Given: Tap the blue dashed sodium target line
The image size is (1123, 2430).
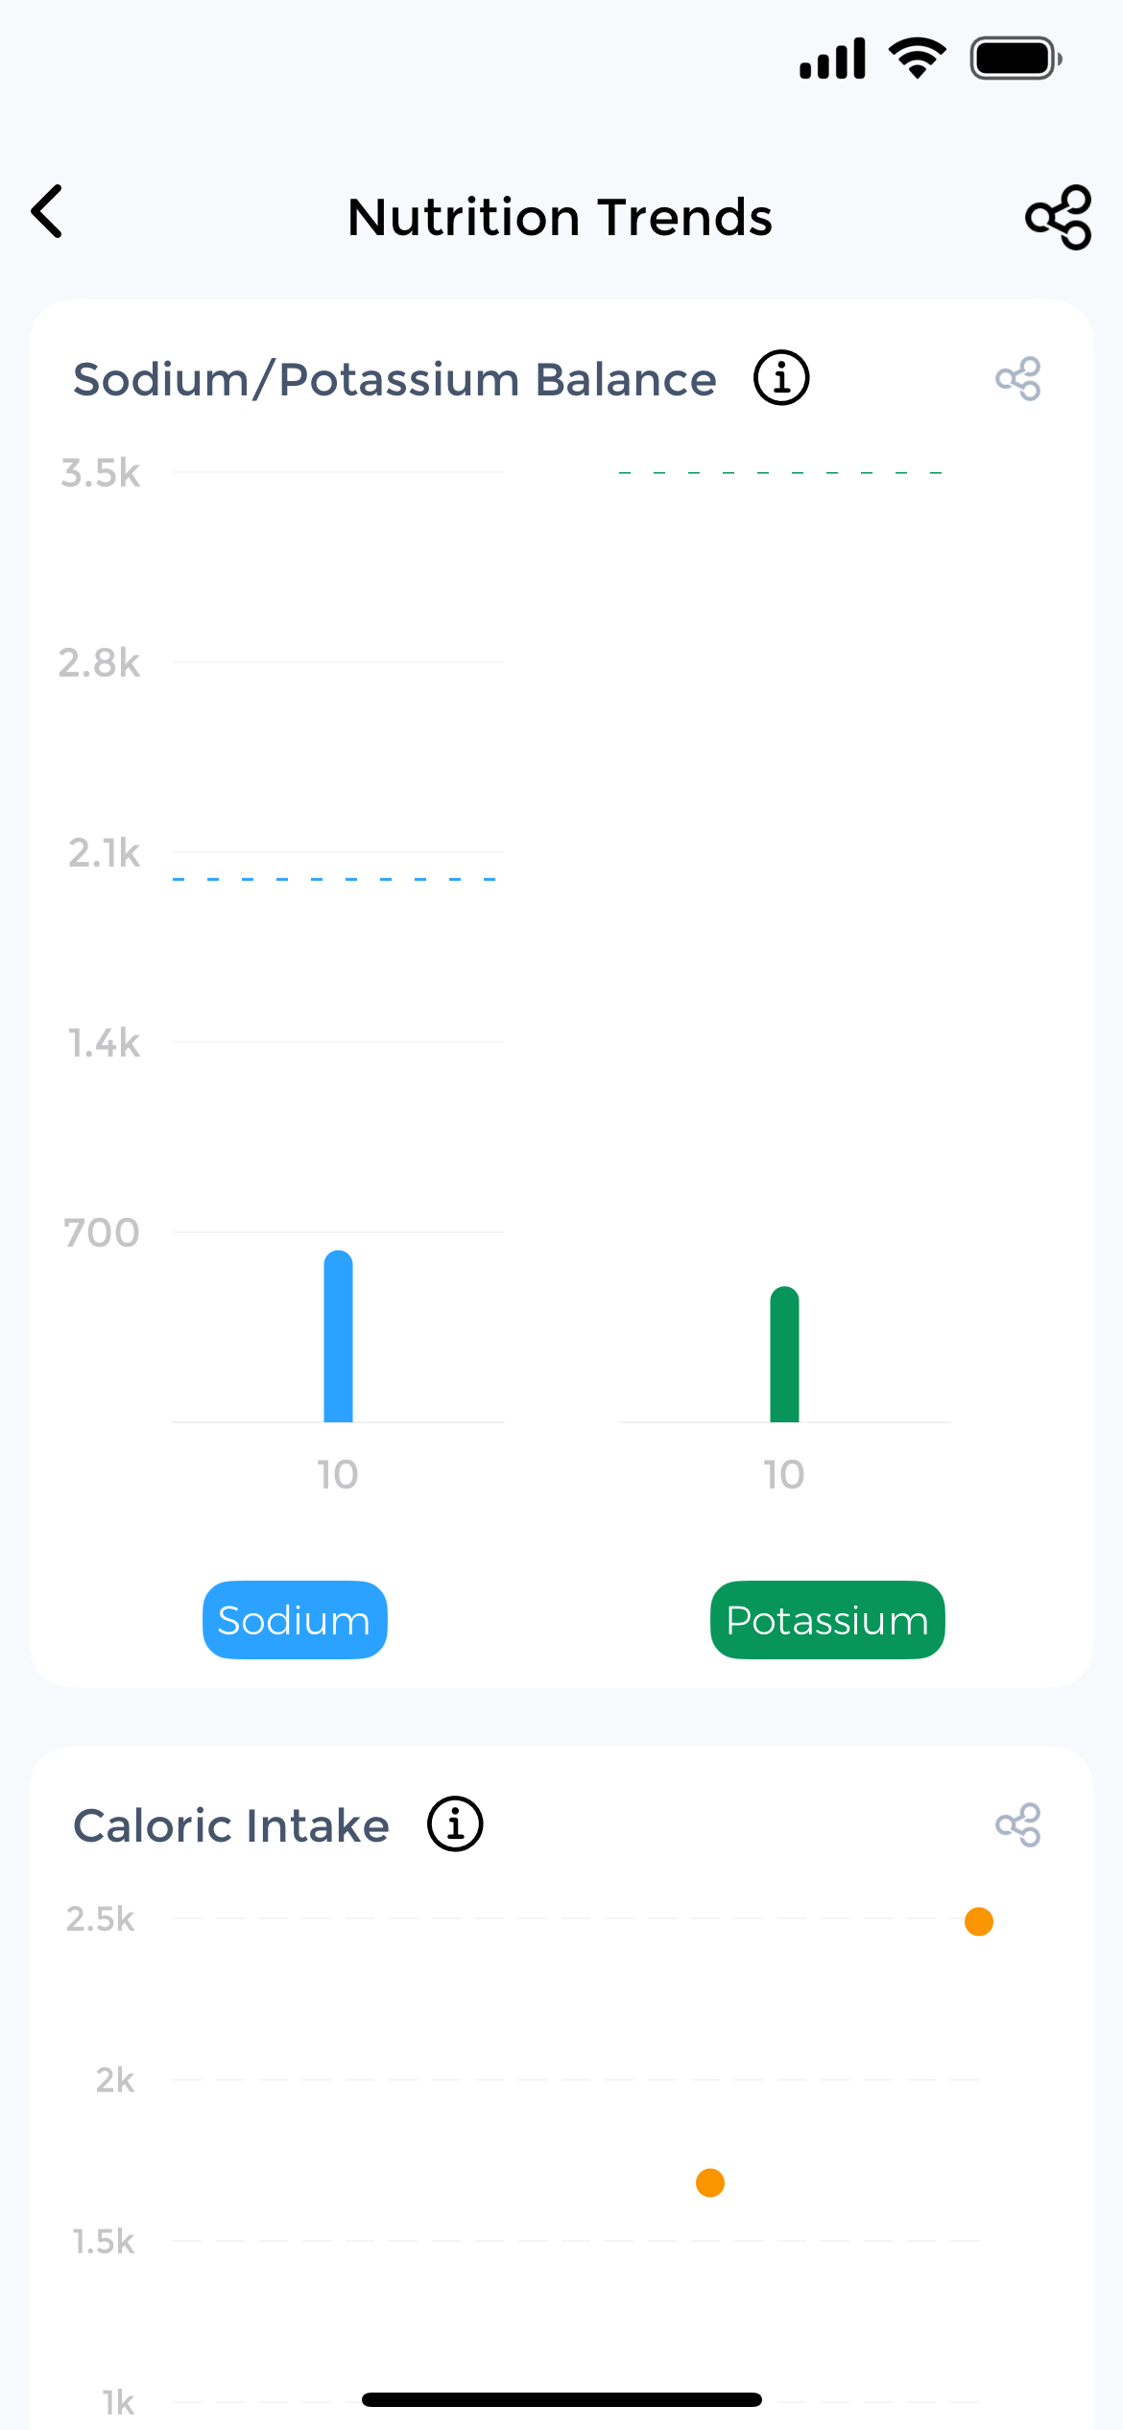Looking at the screenshot, I should point(336,879).
